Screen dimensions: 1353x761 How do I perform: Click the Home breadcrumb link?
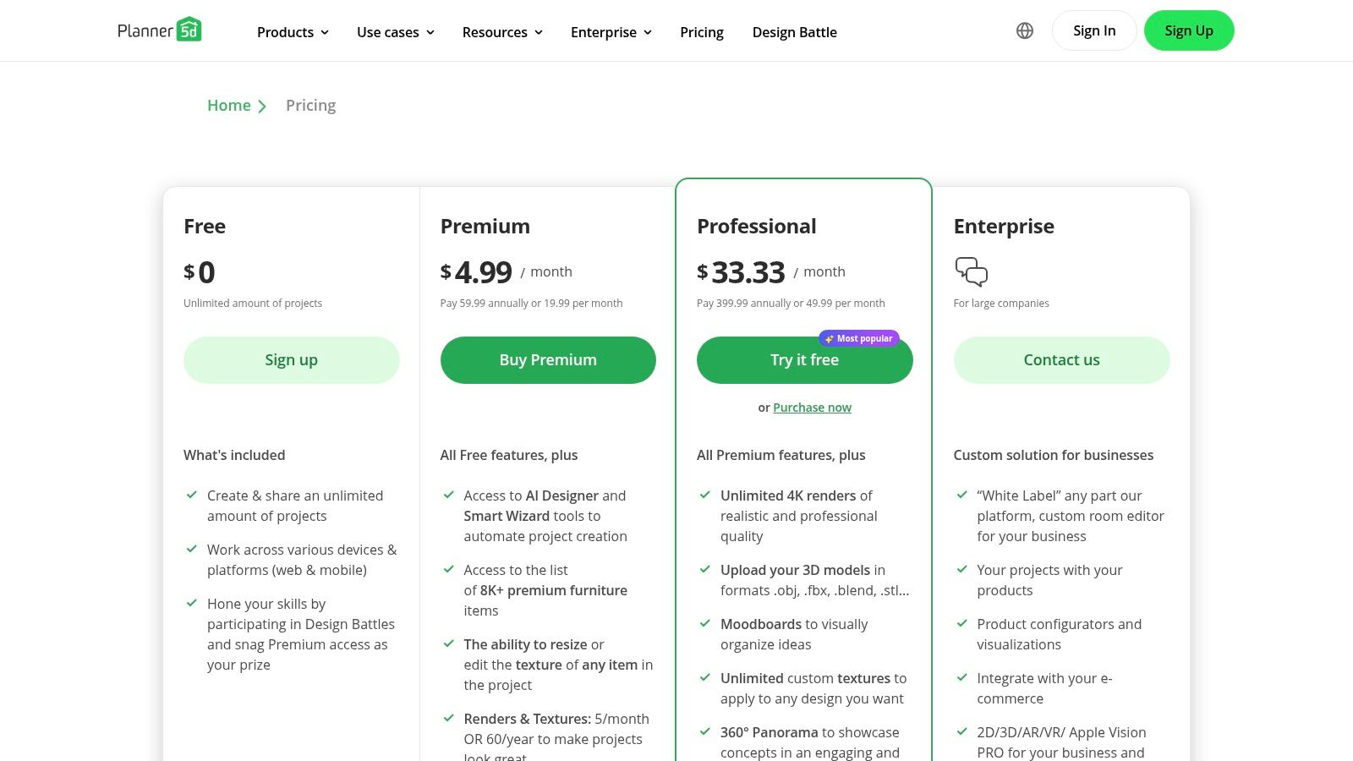click(x=229, y=105)
